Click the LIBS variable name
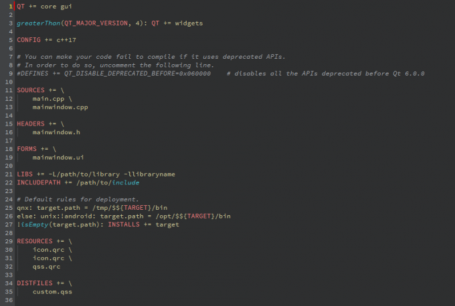Screen dimensions: 455x306 click(25, 174)
